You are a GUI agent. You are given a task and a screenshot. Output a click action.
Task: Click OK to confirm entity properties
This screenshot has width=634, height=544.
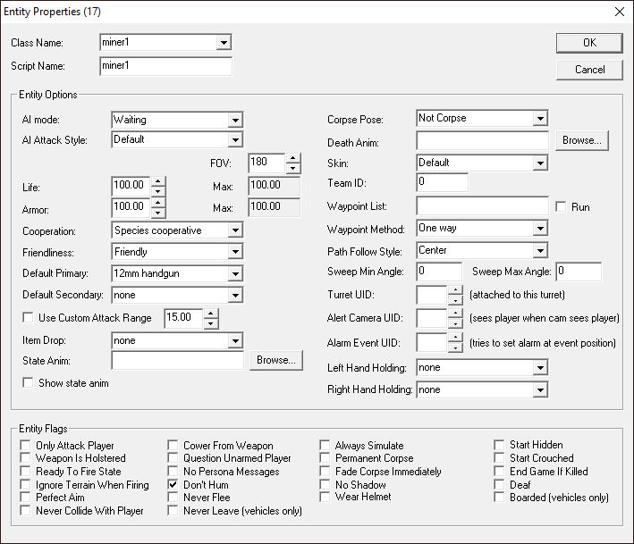click(x=589, y=43)
